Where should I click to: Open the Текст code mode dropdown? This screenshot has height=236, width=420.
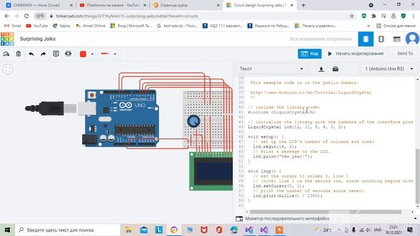click(271, 69)
